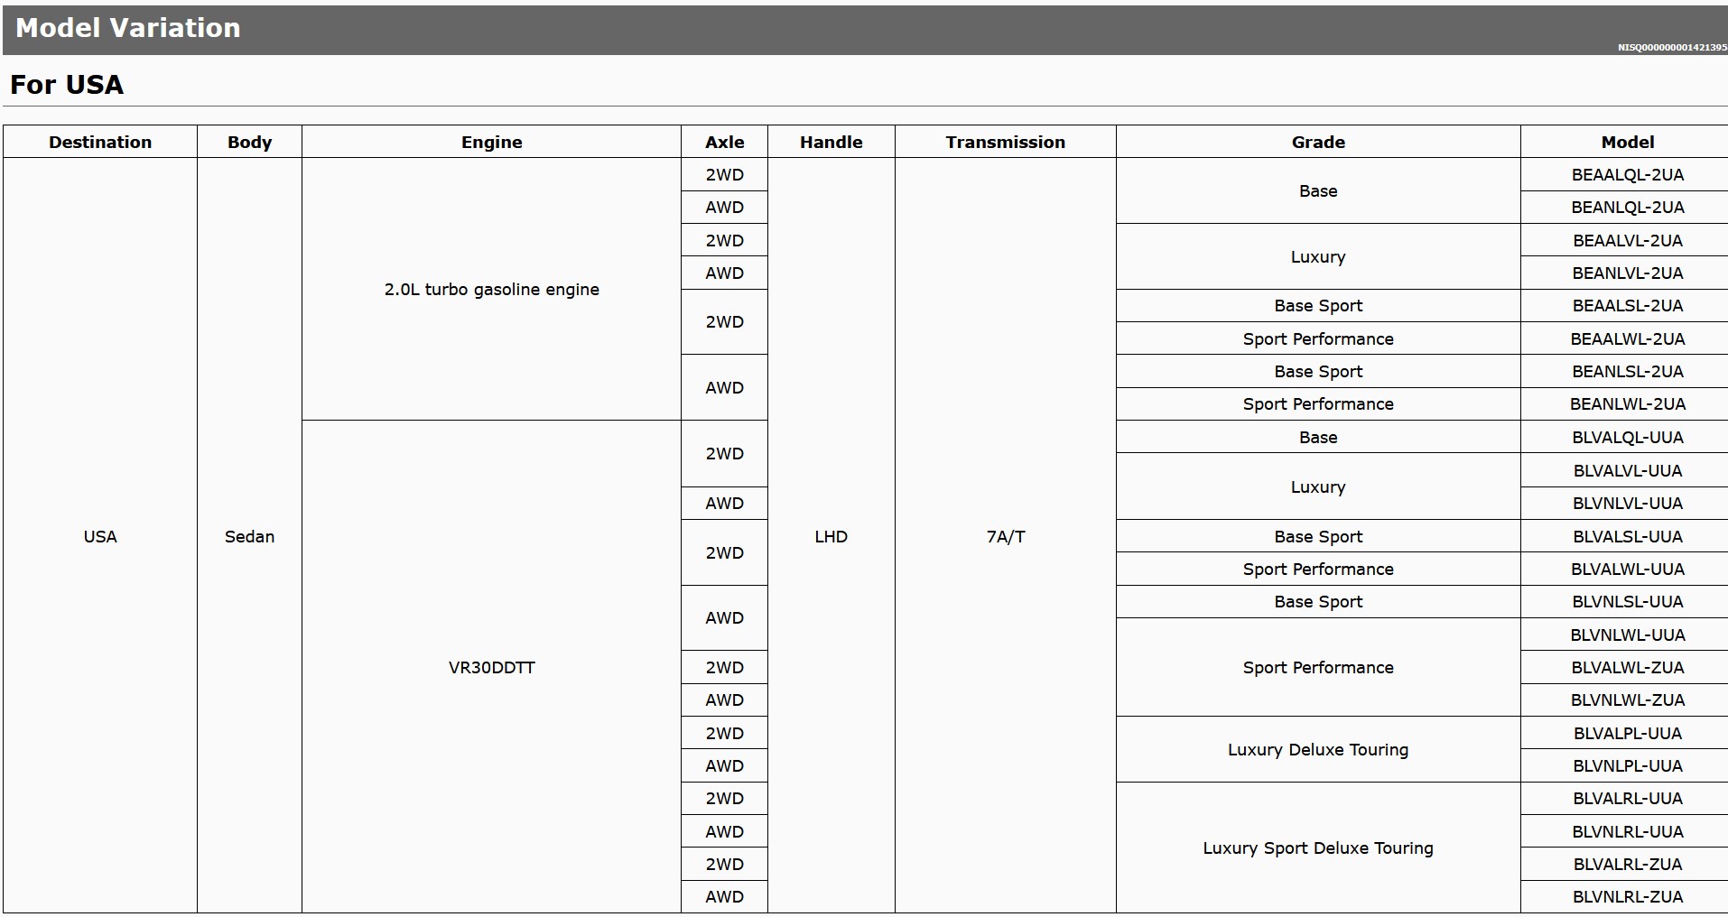This screenshot has width=1728, height=917.
Task: Select model code BLVALQL-UUA
Action: tap(1627, 438)
